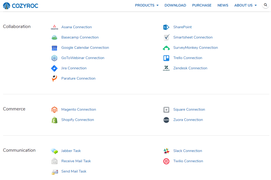Screen dimensions: 271x180
Task: Select the Shopify bag icon
Action: coord(54,120)
